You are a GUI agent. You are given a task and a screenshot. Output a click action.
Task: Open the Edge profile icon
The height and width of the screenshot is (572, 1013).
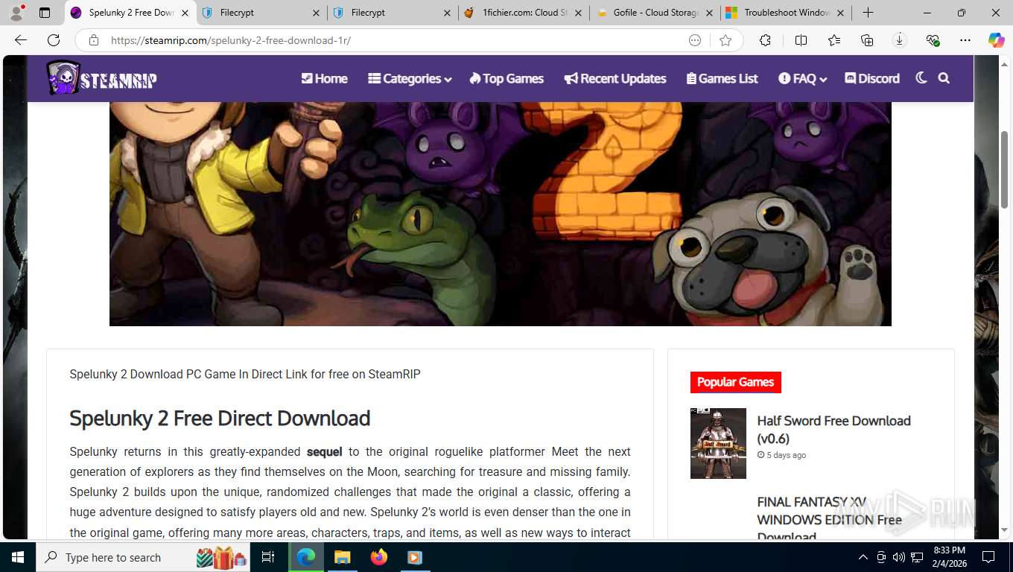(x=16, y=13)
